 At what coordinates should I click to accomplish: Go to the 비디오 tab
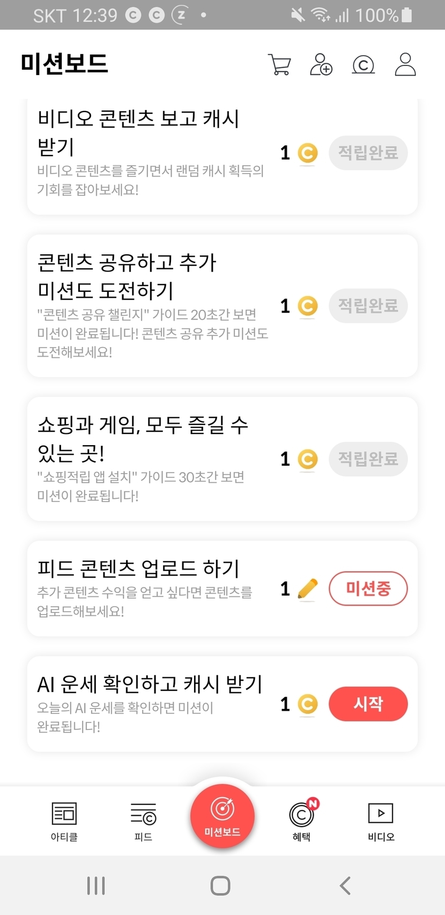click(x=381, y=821)
